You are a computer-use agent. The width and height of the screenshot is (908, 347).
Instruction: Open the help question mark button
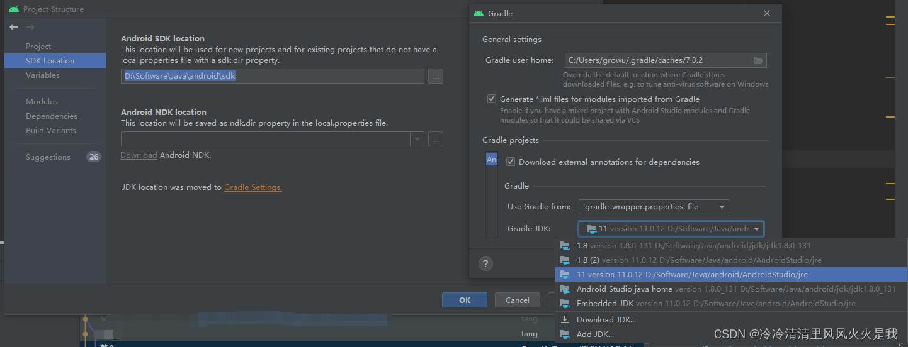(485, 263)
